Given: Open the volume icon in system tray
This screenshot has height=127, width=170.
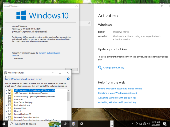Looking at the screenshot, I should 149,124.
